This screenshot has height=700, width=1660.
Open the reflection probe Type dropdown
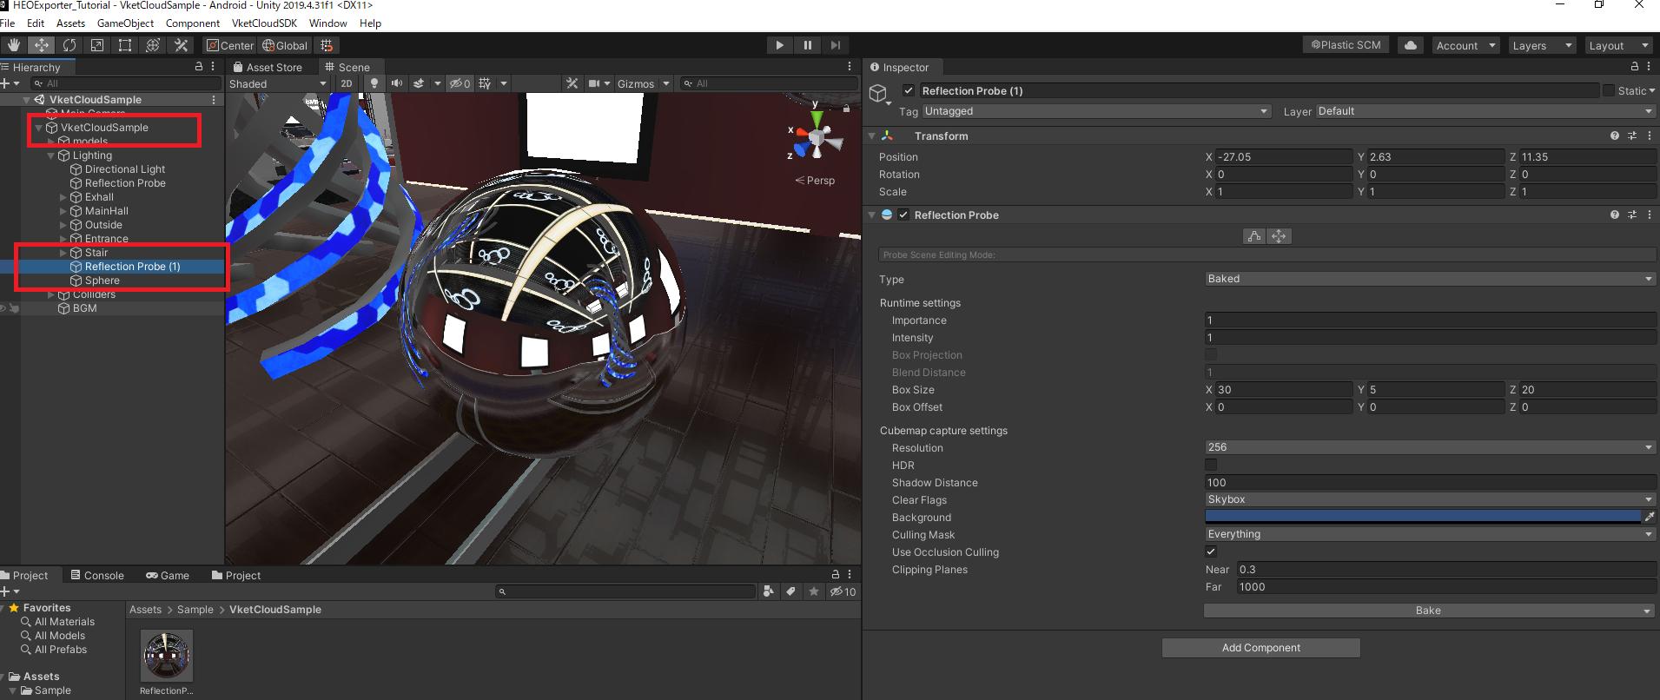tap(1429, 279)
